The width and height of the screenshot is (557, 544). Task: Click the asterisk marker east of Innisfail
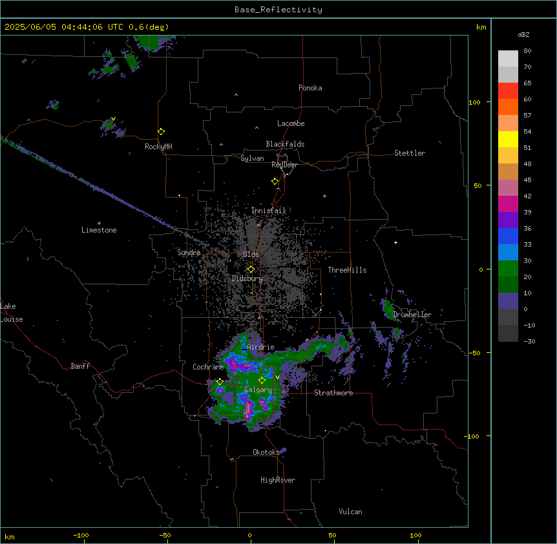coord(324,196)
